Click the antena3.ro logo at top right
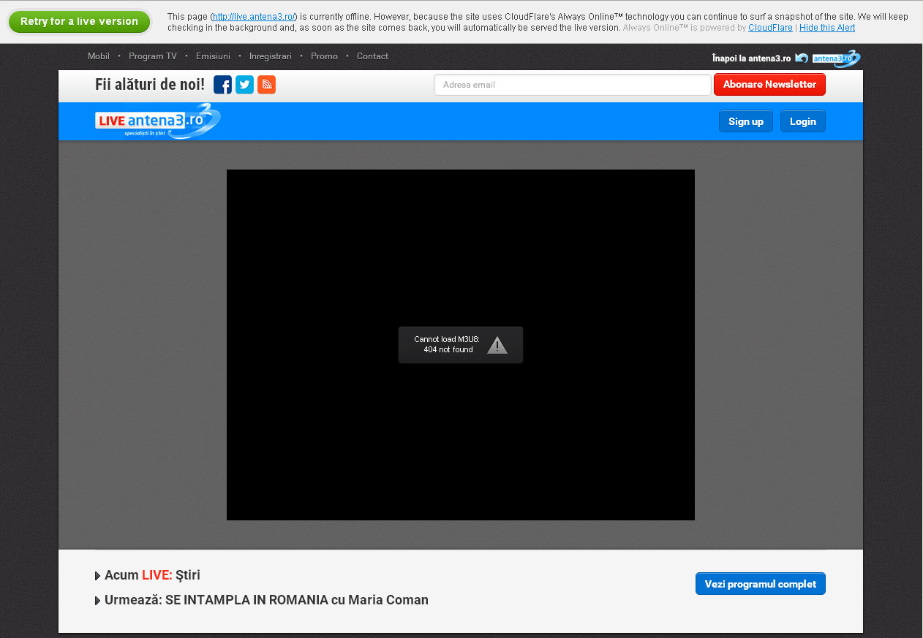 pos(836,58)
